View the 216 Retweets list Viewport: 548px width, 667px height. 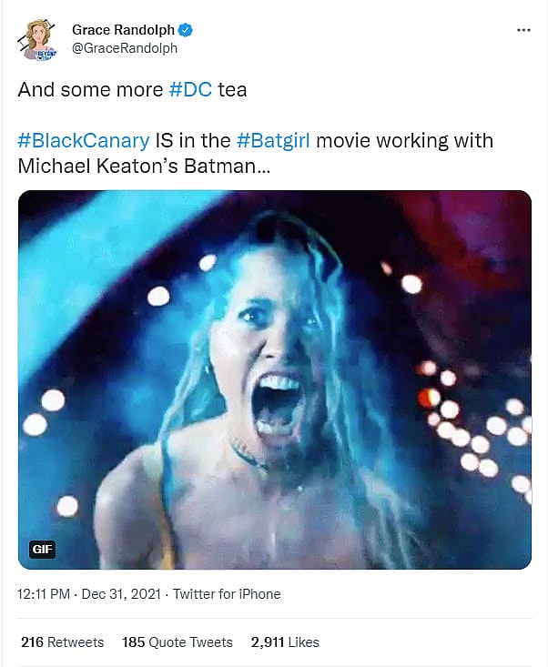point(62,642)
